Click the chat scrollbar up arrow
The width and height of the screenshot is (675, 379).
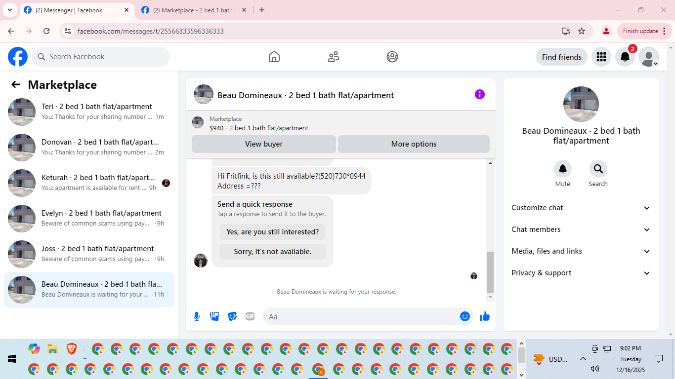pos(490,163)
